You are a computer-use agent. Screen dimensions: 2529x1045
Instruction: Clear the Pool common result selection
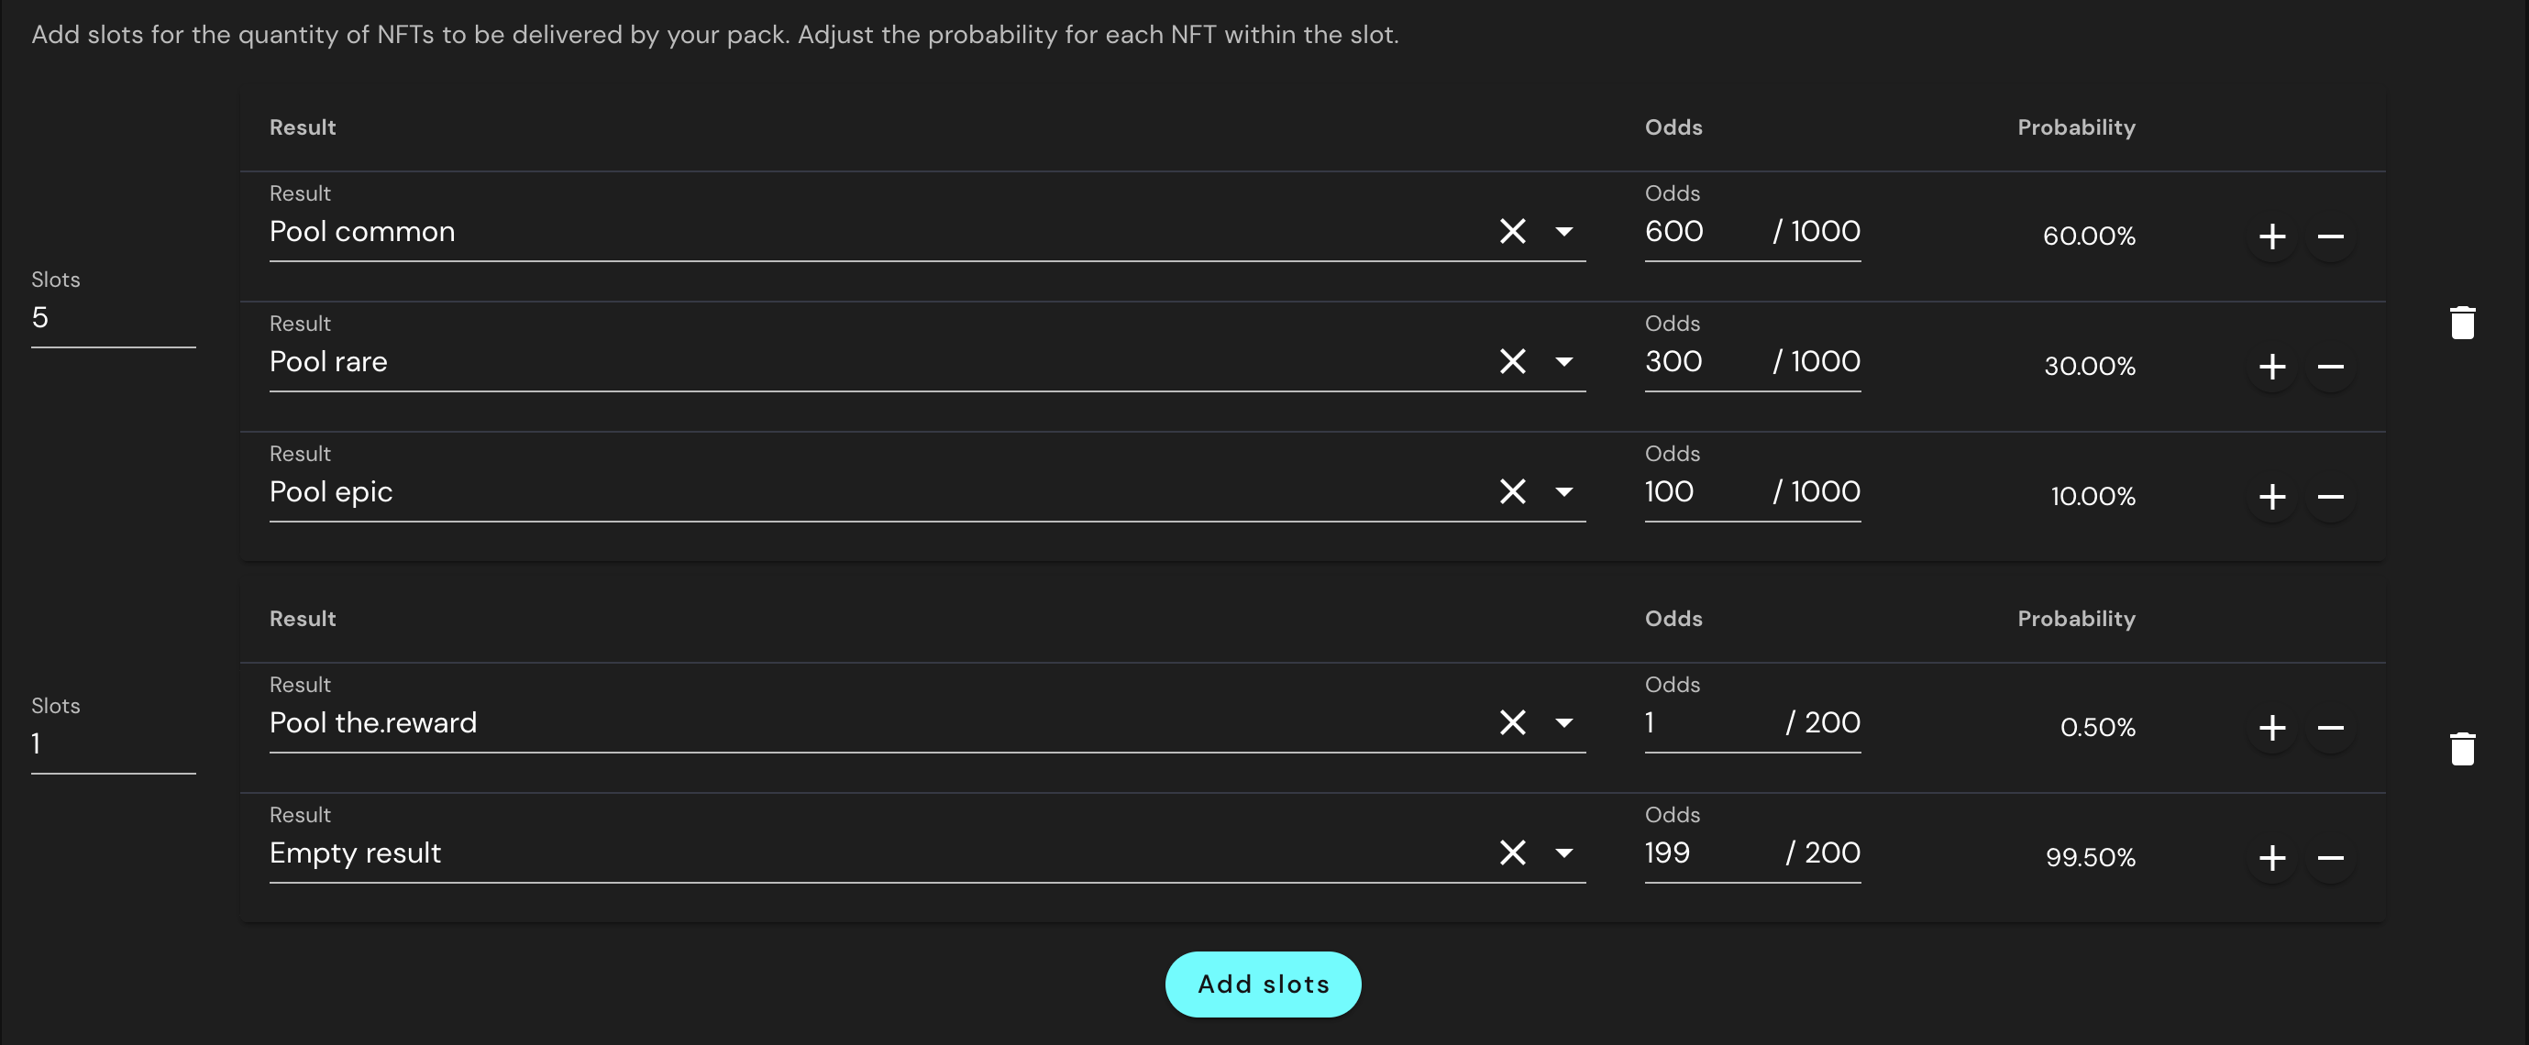click(1512, 232)
